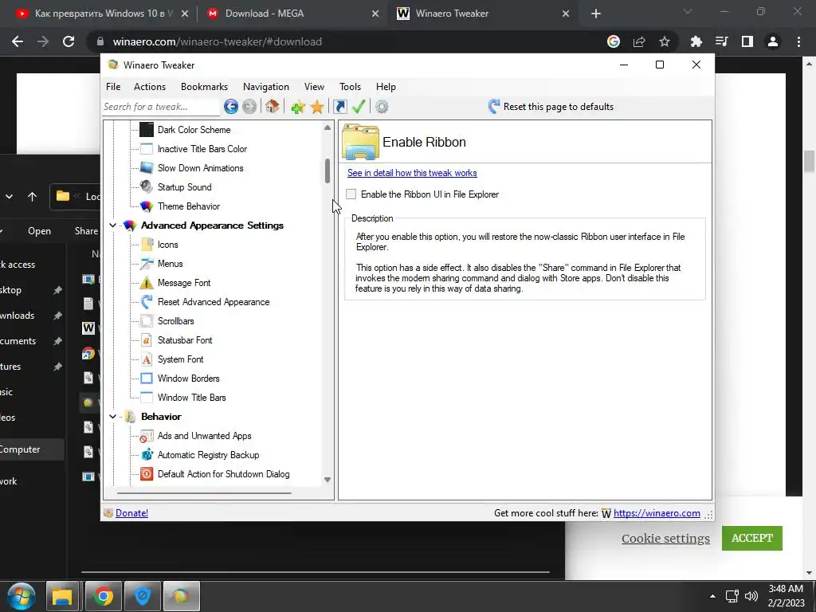
Task: Select Automatic Registry Backup item
Action: (208, 455)
